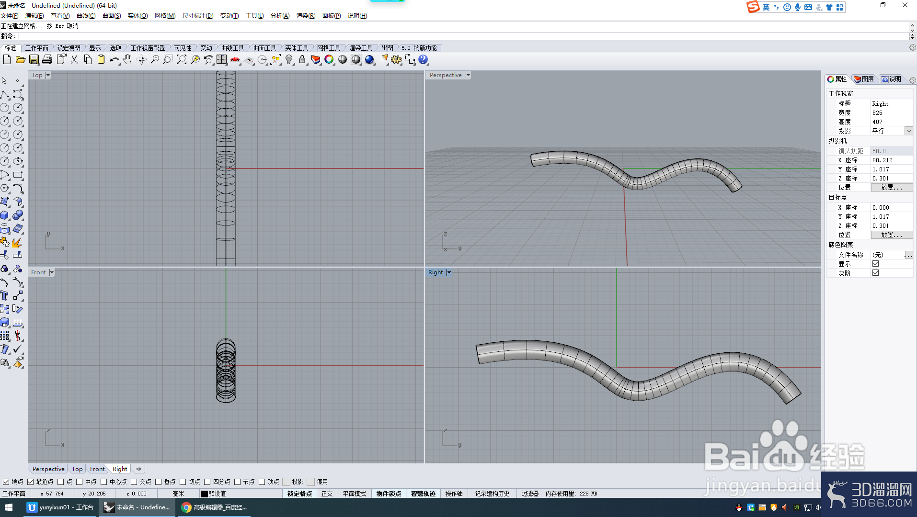Select the Rectangle tool in left toolbar
917x517 pixels.
(x=18, y=175)
